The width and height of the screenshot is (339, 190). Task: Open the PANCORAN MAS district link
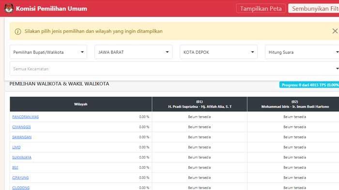25,117
